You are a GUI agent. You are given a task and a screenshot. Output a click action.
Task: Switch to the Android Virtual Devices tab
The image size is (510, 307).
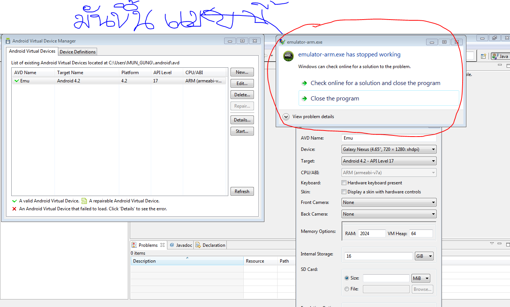[32, 51]
